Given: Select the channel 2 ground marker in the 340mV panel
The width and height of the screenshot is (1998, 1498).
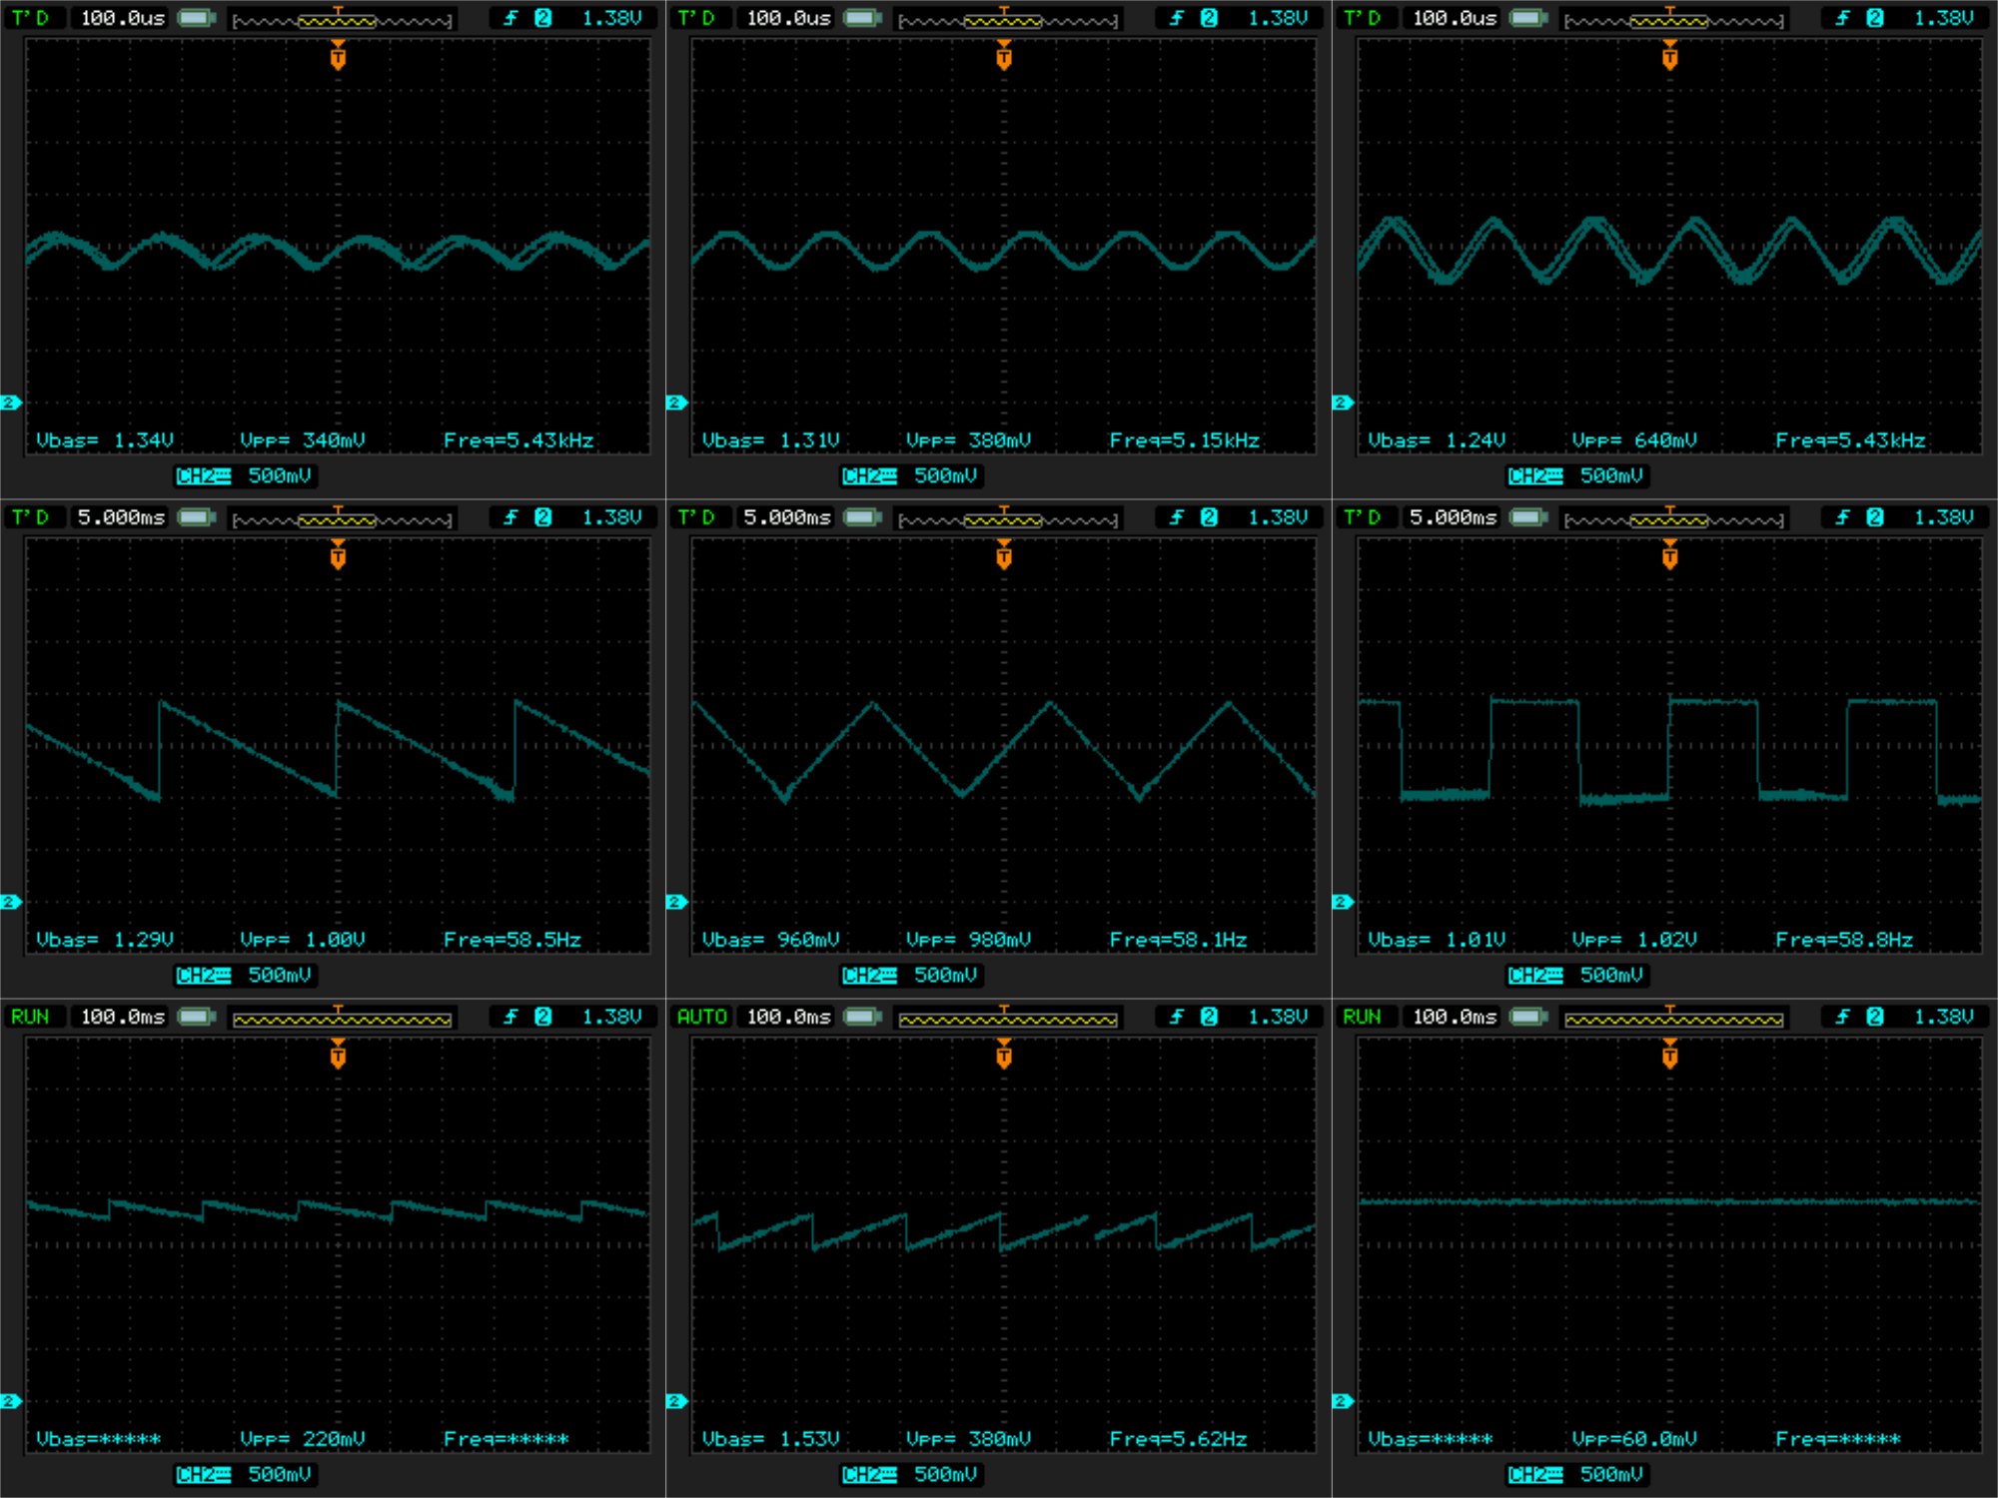Looking at the screenshot, I should point(11,402).
